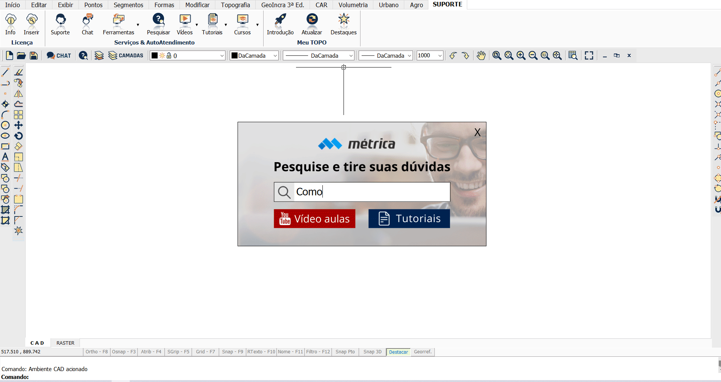Open the DaCamada color swatch selector
721x382 pixels.
[254, 56]
